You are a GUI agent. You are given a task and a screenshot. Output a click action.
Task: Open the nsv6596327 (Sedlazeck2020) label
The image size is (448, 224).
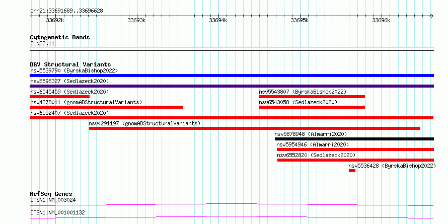point(69,81)
